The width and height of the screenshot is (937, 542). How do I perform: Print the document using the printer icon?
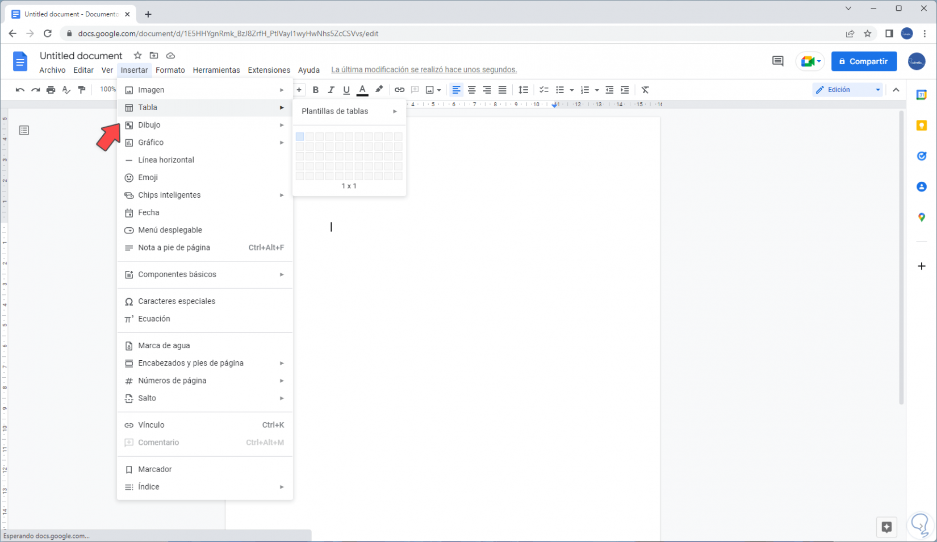51,90
